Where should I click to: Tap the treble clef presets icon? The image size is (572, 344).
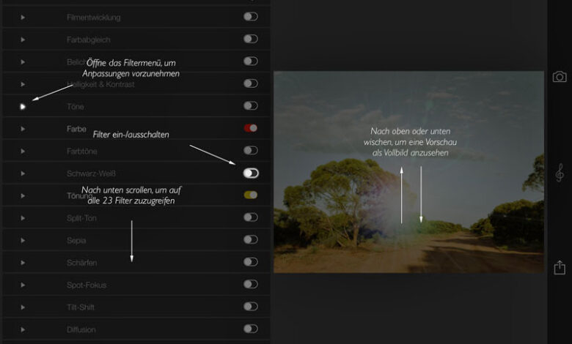[560, 173]
